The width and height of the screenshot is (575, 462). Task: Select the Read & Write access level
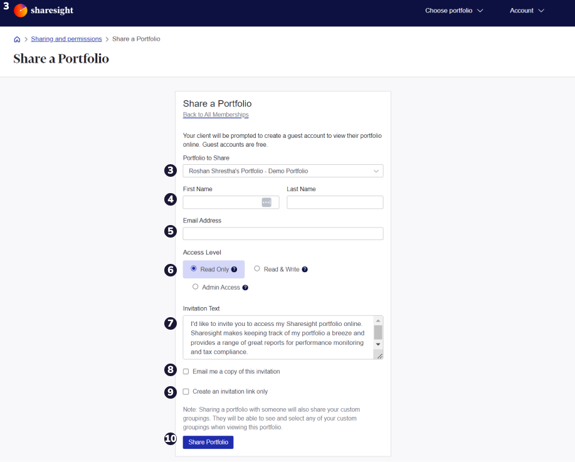coord(257,268)
